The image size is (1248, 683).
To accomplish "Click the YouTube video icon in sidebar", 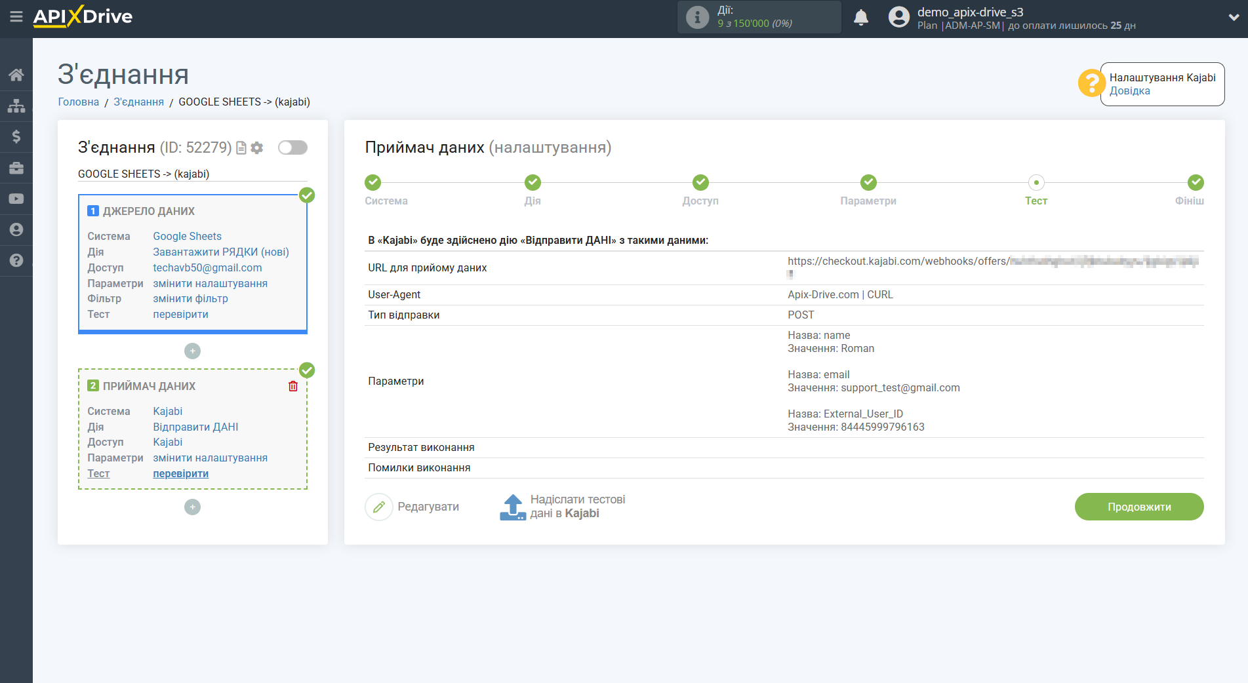I will tap(16, 199).
